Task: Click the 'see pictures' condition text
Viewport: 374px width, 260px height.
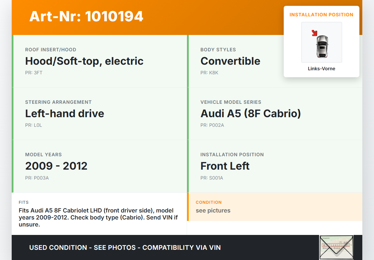Action: [213, 210]
